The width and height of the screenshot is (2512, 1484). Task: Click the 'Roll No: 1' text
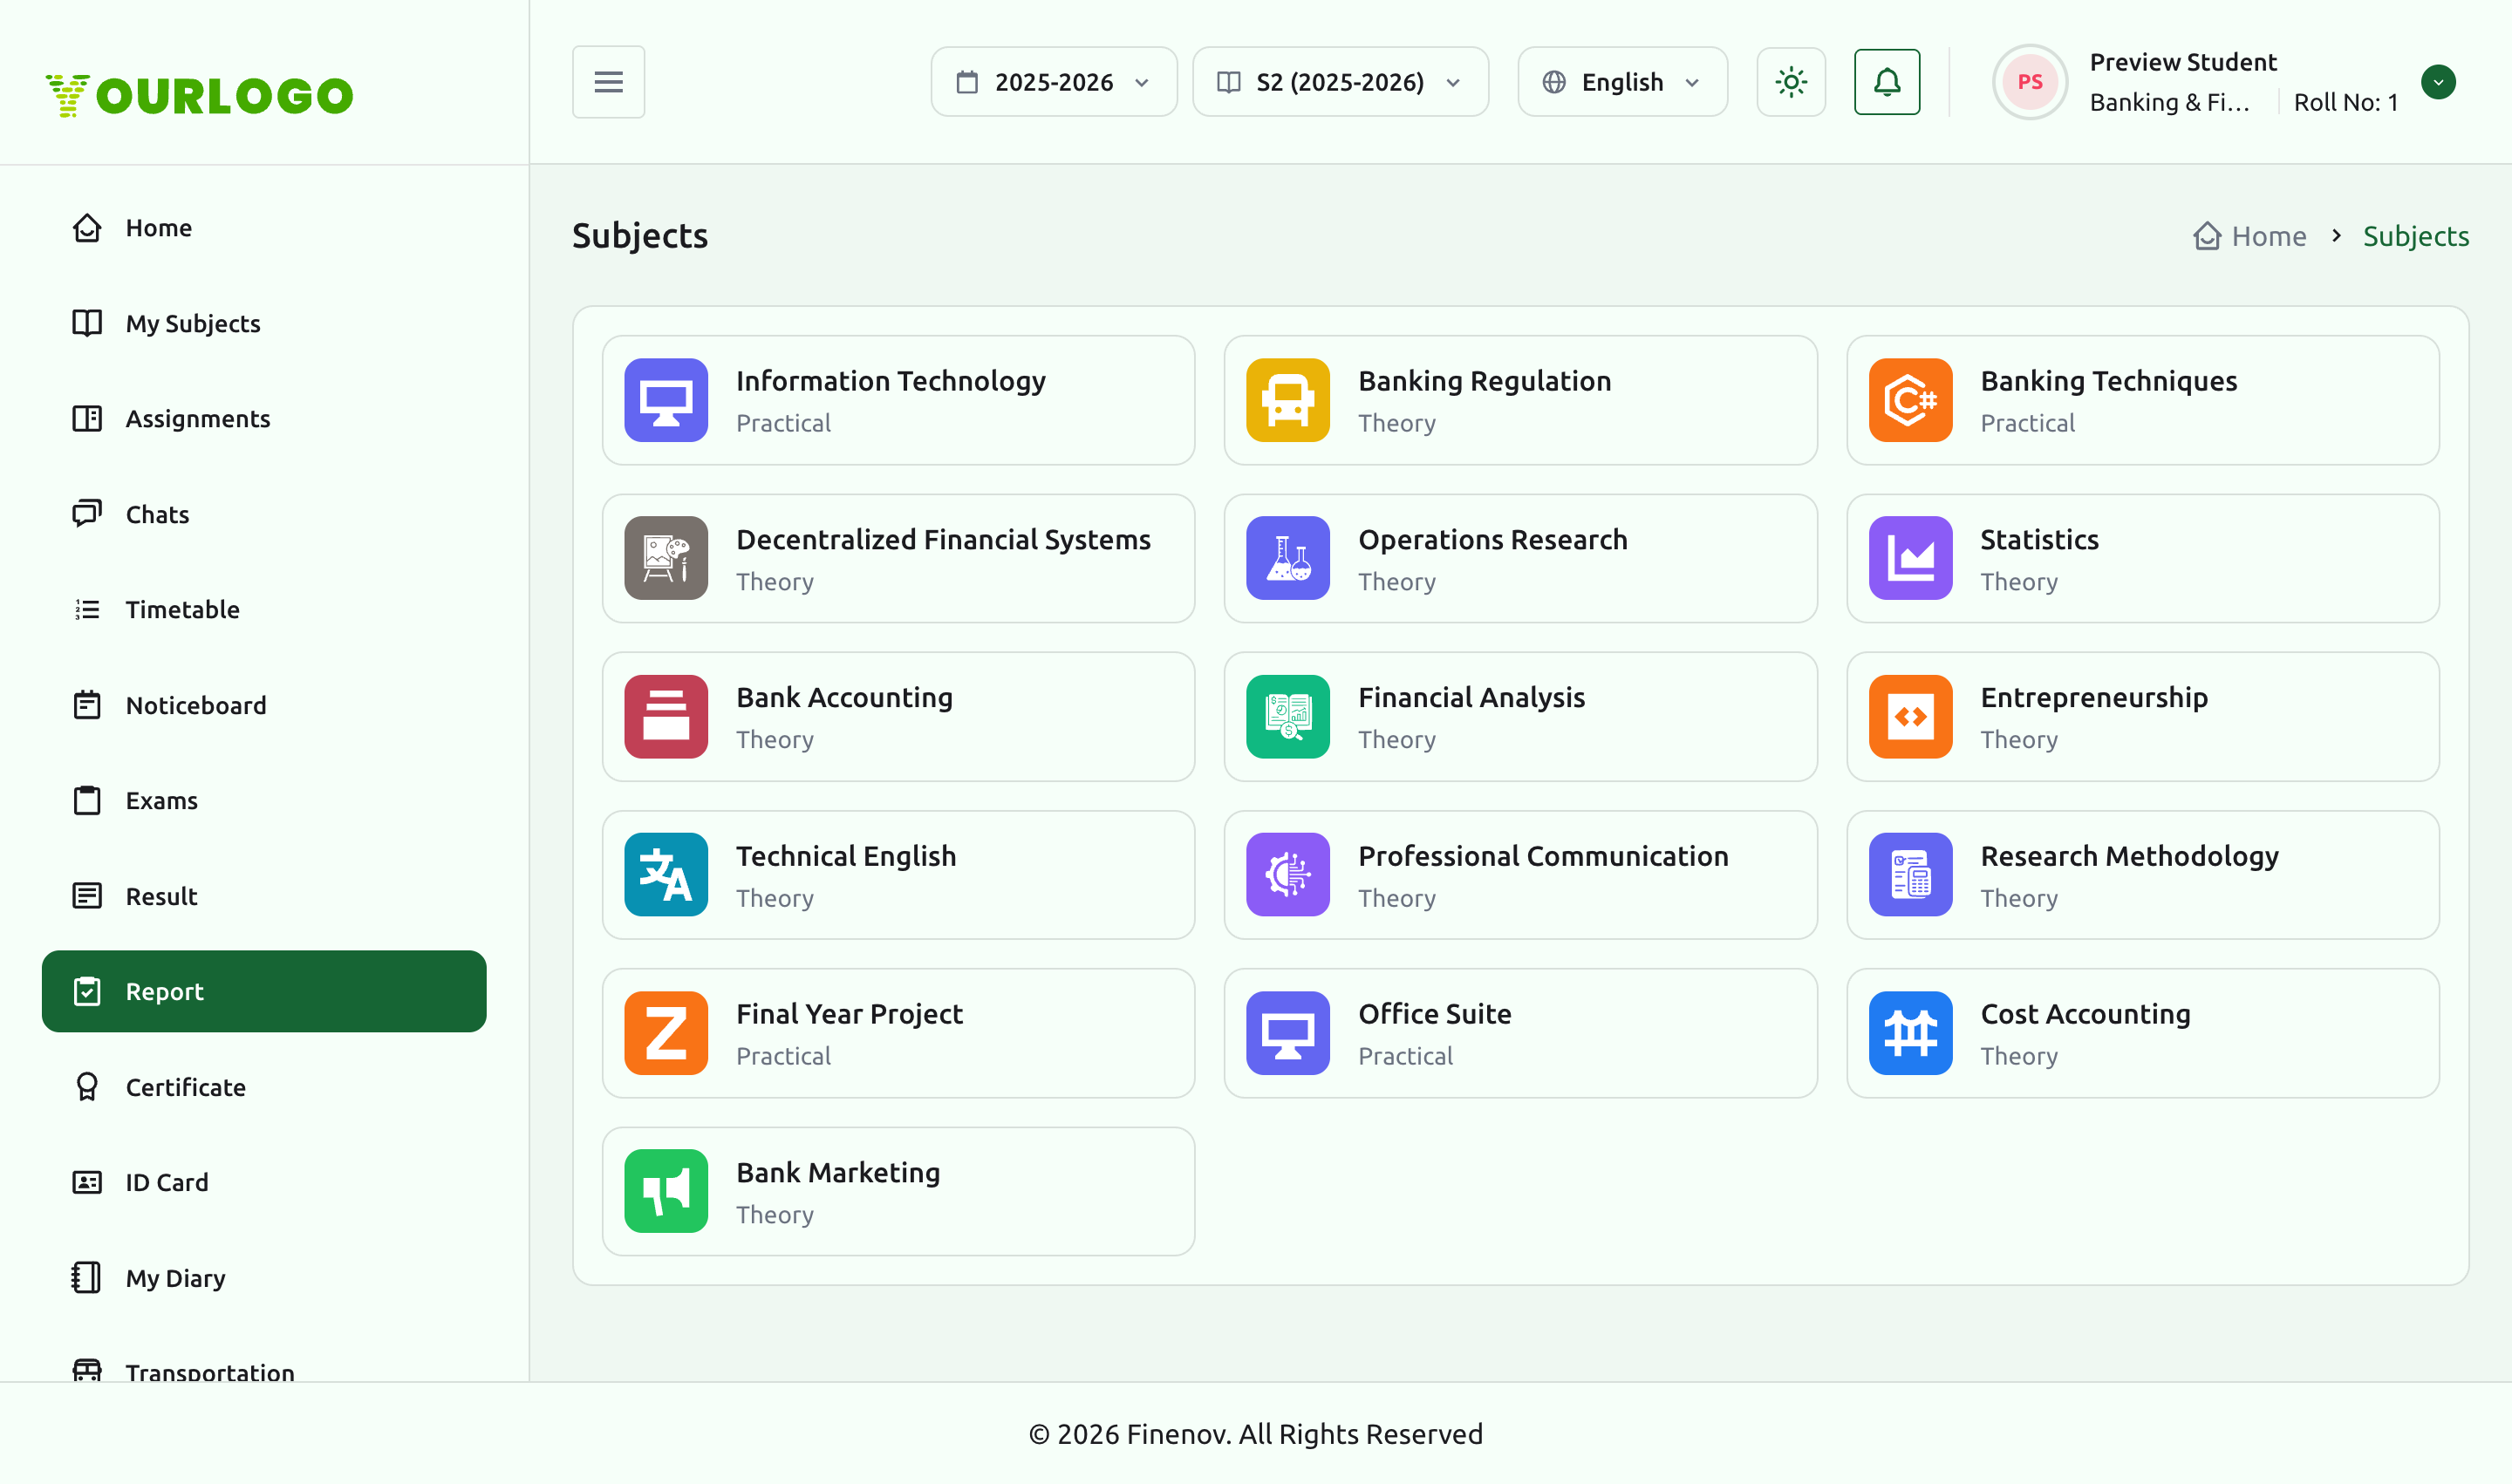[x=2346, y=102]
